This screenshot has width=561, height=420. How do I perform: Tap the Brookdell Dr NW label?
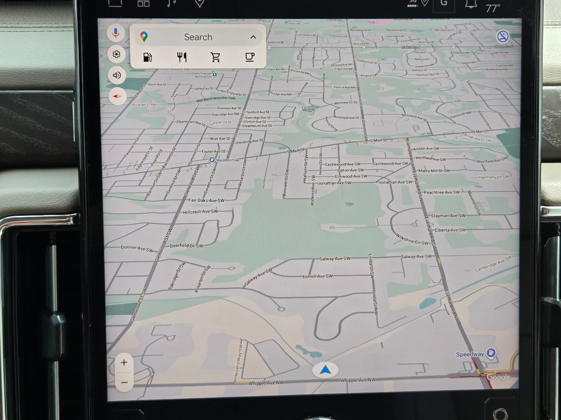[144, 105]
